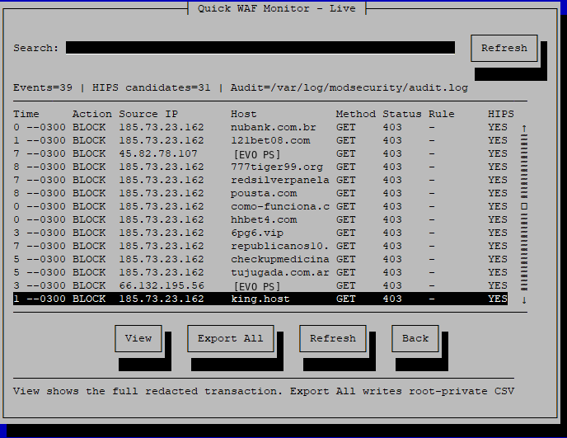Click the scroll down arrow of the list
This screenshot has height=438, width=567.
pyautogui.click(x=524, y=299)
